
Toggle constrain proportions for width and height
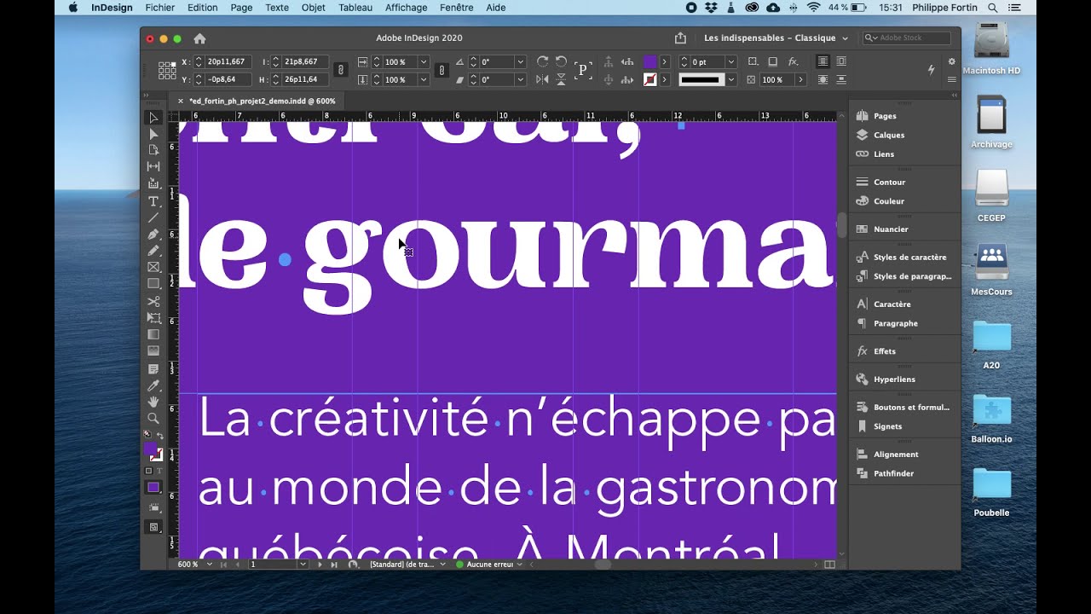pos(340,70)
